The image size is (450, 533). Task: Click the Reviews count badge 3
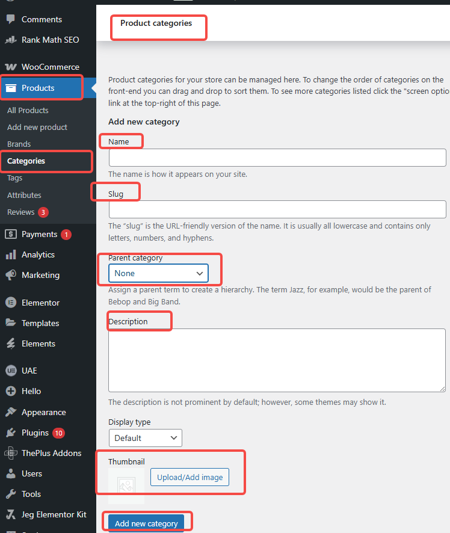pyautogui.click(x=43, y=212)
